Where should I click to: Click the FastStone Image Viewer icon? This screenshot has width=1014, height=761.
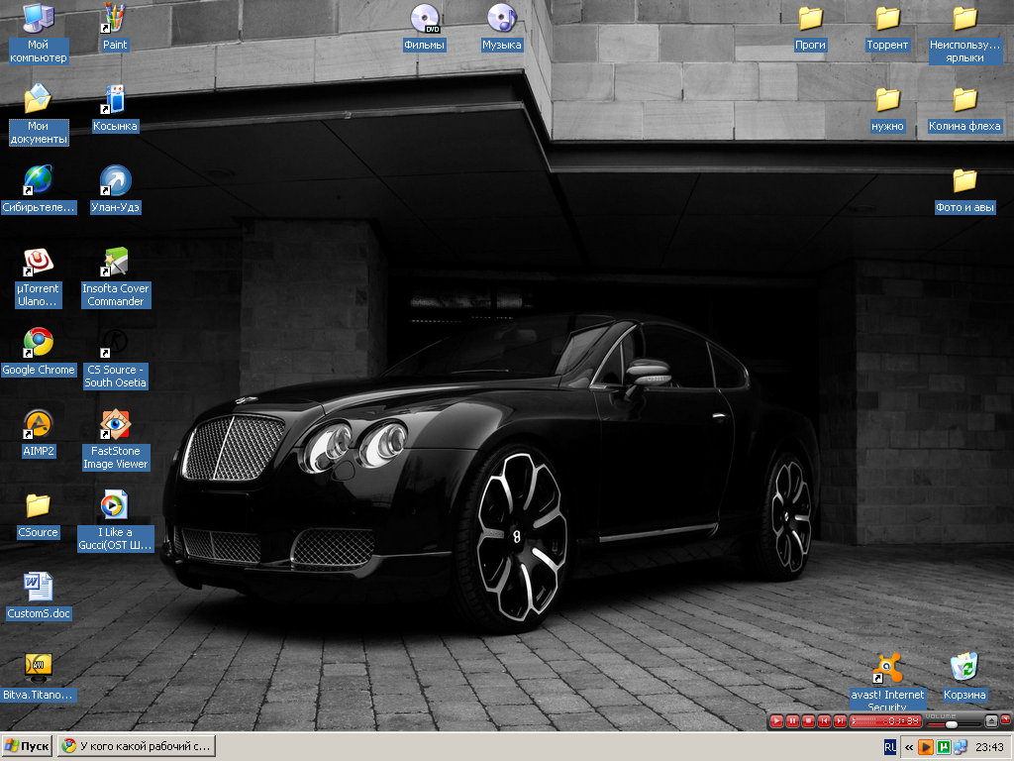pos(115,425)
